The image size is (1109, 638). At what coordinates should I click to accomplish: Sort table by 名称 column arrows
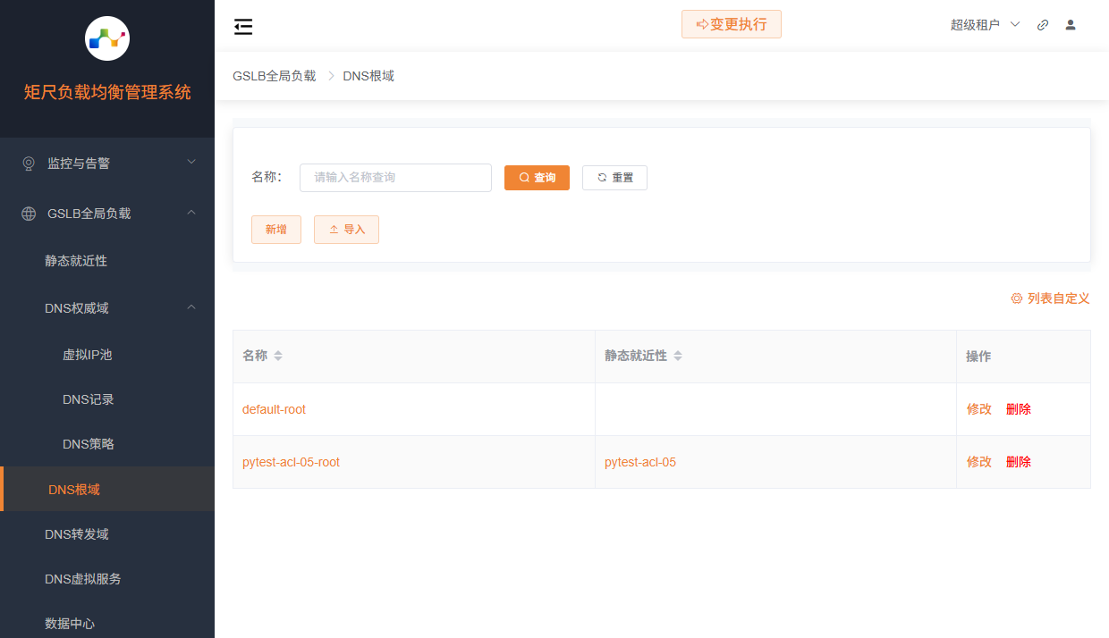(x=278, y=356)
